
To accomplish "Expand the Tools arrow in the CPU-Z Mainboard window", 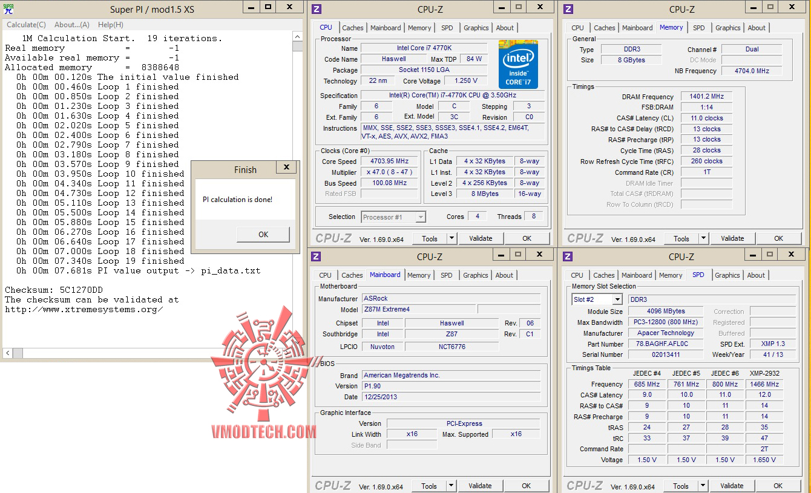I will tap(451, 486).
